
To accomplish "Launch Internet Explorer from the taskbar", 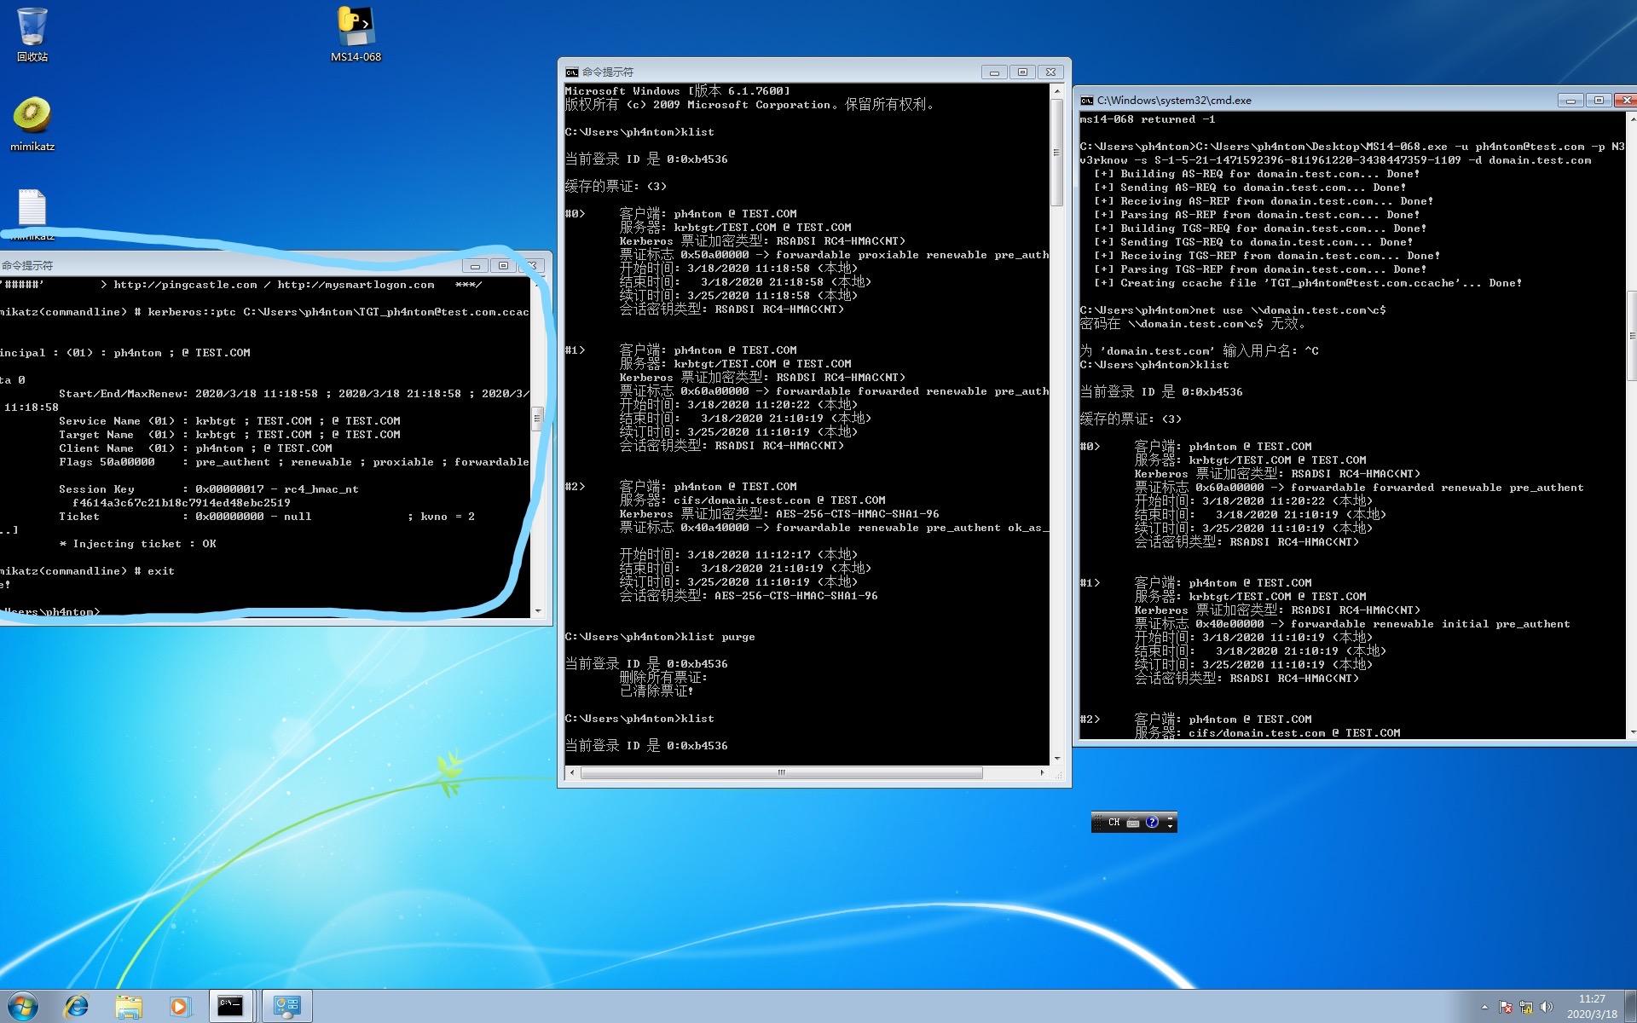I will (77, 1006).
